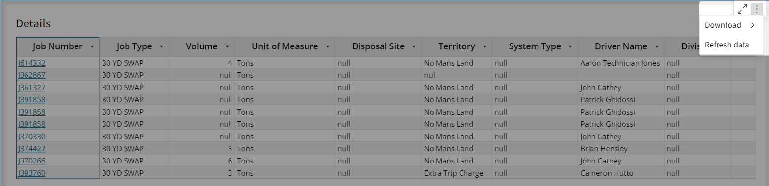
Task: Open Driver Name column dropdown arrow
Action: [656, 47]
